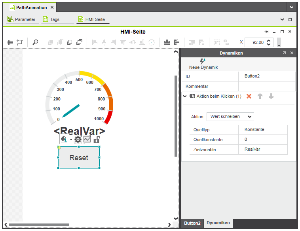Delete the action with the red X
The image size is (300, 231).
coord(249,96)
